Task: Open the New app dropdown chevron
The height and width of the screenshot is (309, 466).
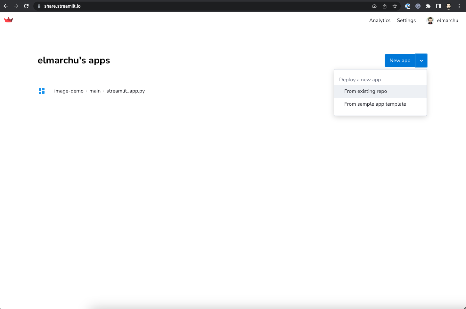Action: click(421, 60)
